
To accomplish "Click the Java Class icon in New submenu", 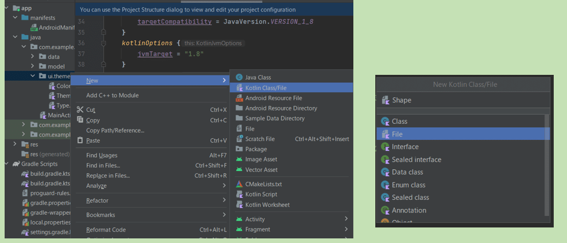I will click(240, 77).
